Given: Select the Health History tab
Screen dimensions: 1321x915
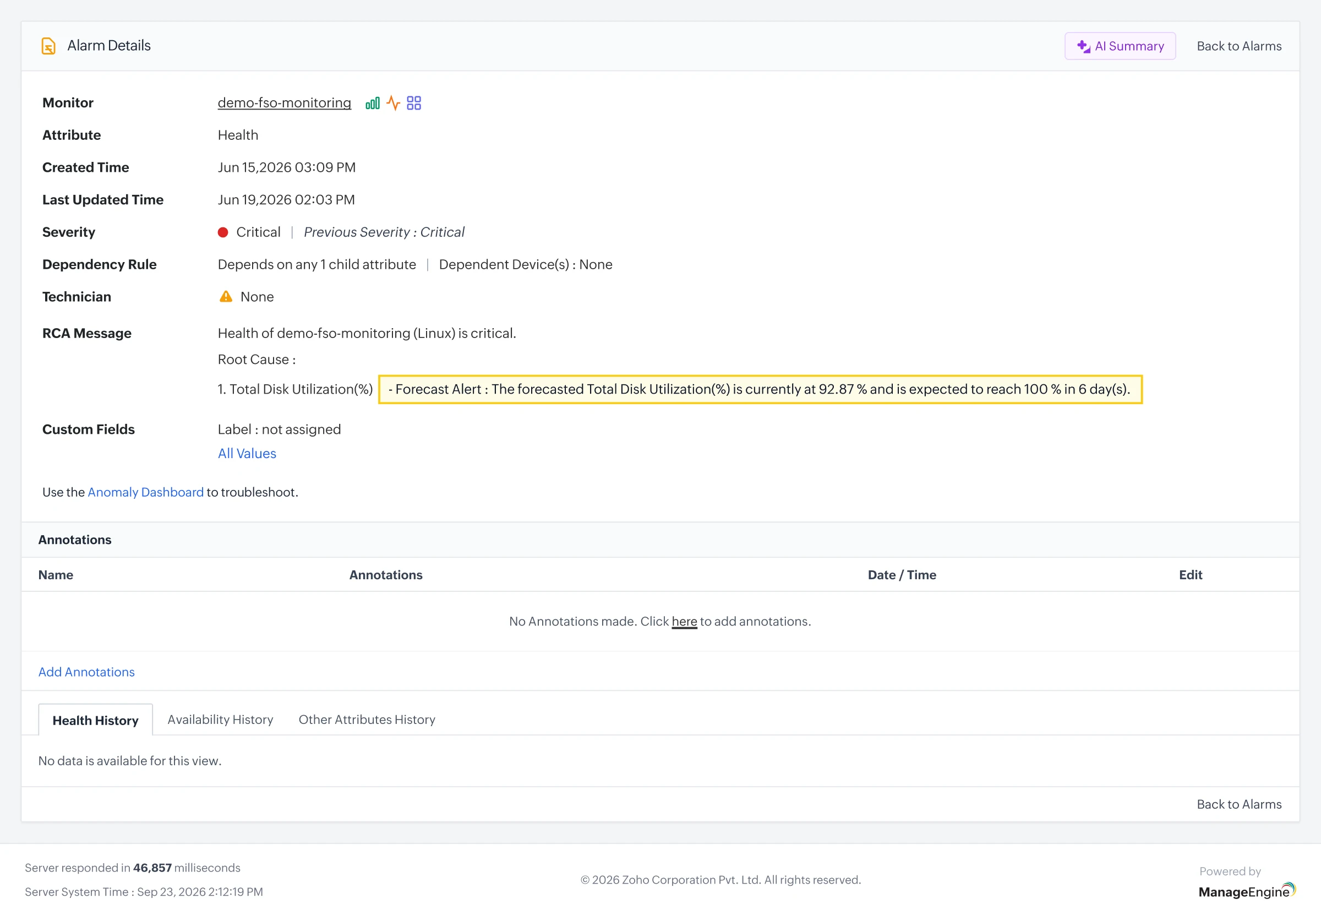Looking at the screenshot, I should 96,720.
